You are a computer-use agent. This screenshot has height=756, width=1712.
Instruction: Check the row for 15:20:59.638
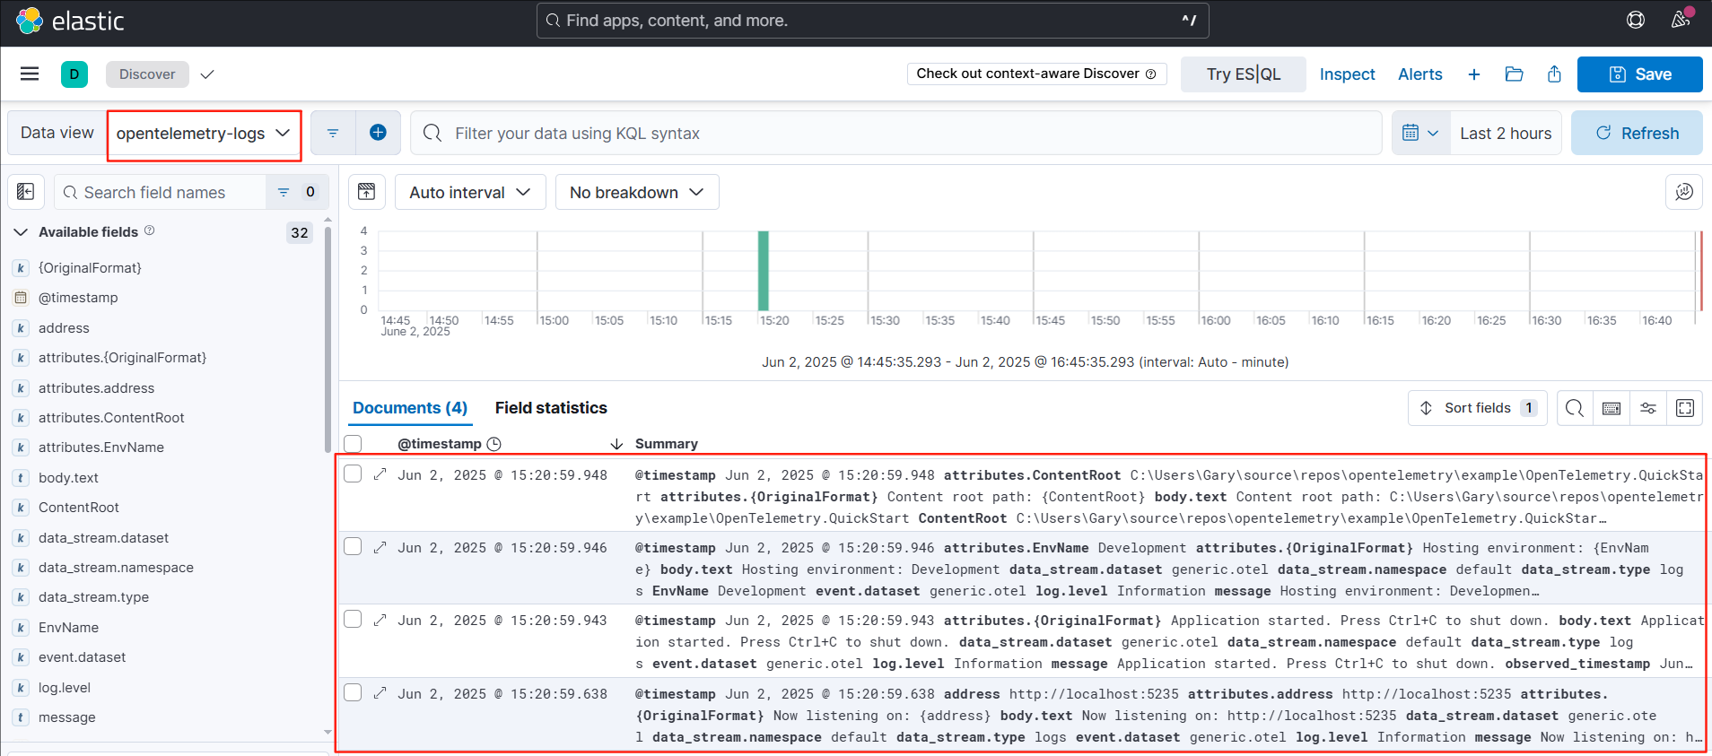click(353, 693)
